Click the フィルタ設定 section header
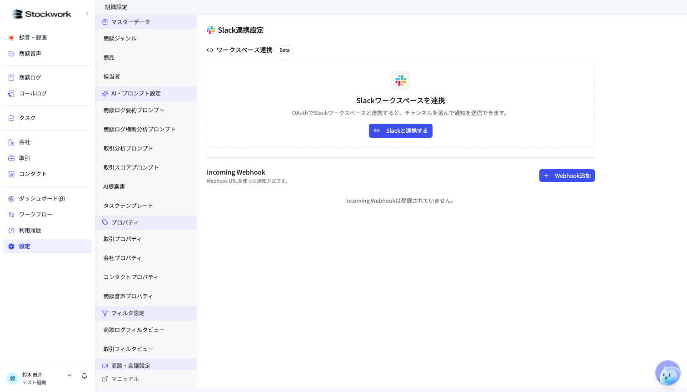687x392 pixels. pyautogui.click(x=146, y=313)
